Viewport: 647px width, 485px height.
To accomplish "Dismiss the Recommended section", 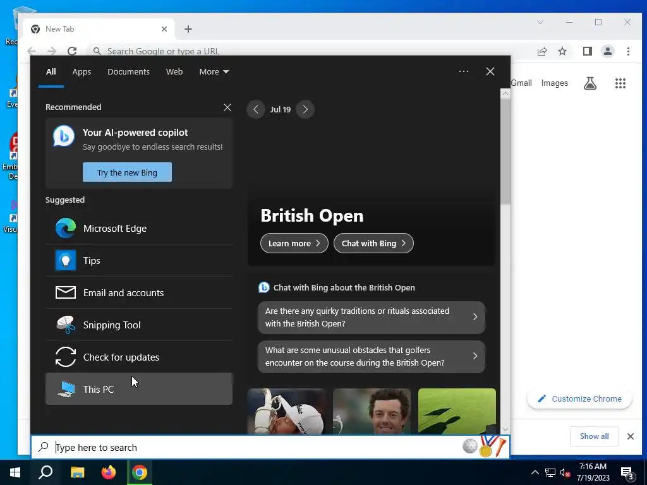I will click(x=227, y=107).
